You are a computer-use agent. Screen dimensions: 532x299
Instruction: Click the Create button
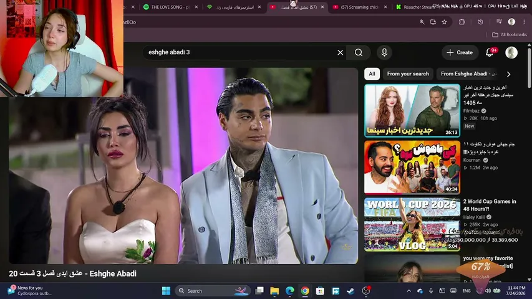(460, 52)
